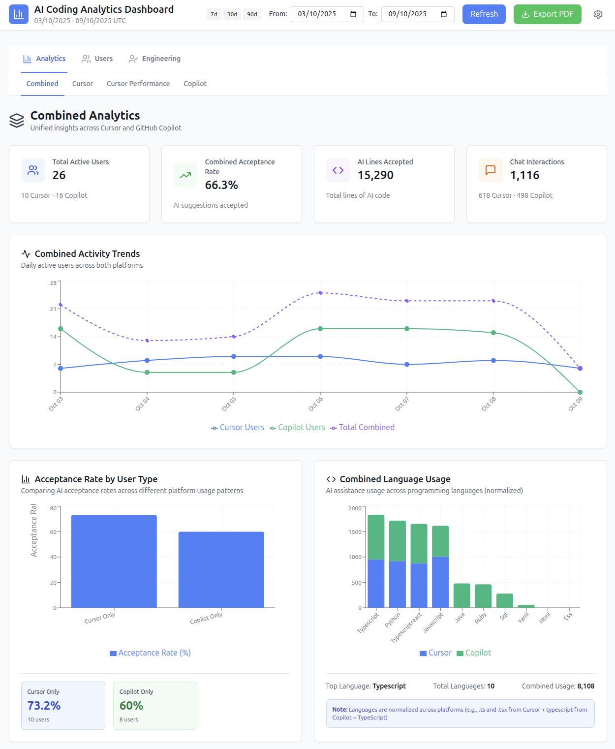Click the Cursor Only bar in acceptance chart
615x749 pixels.
[114, 562]
